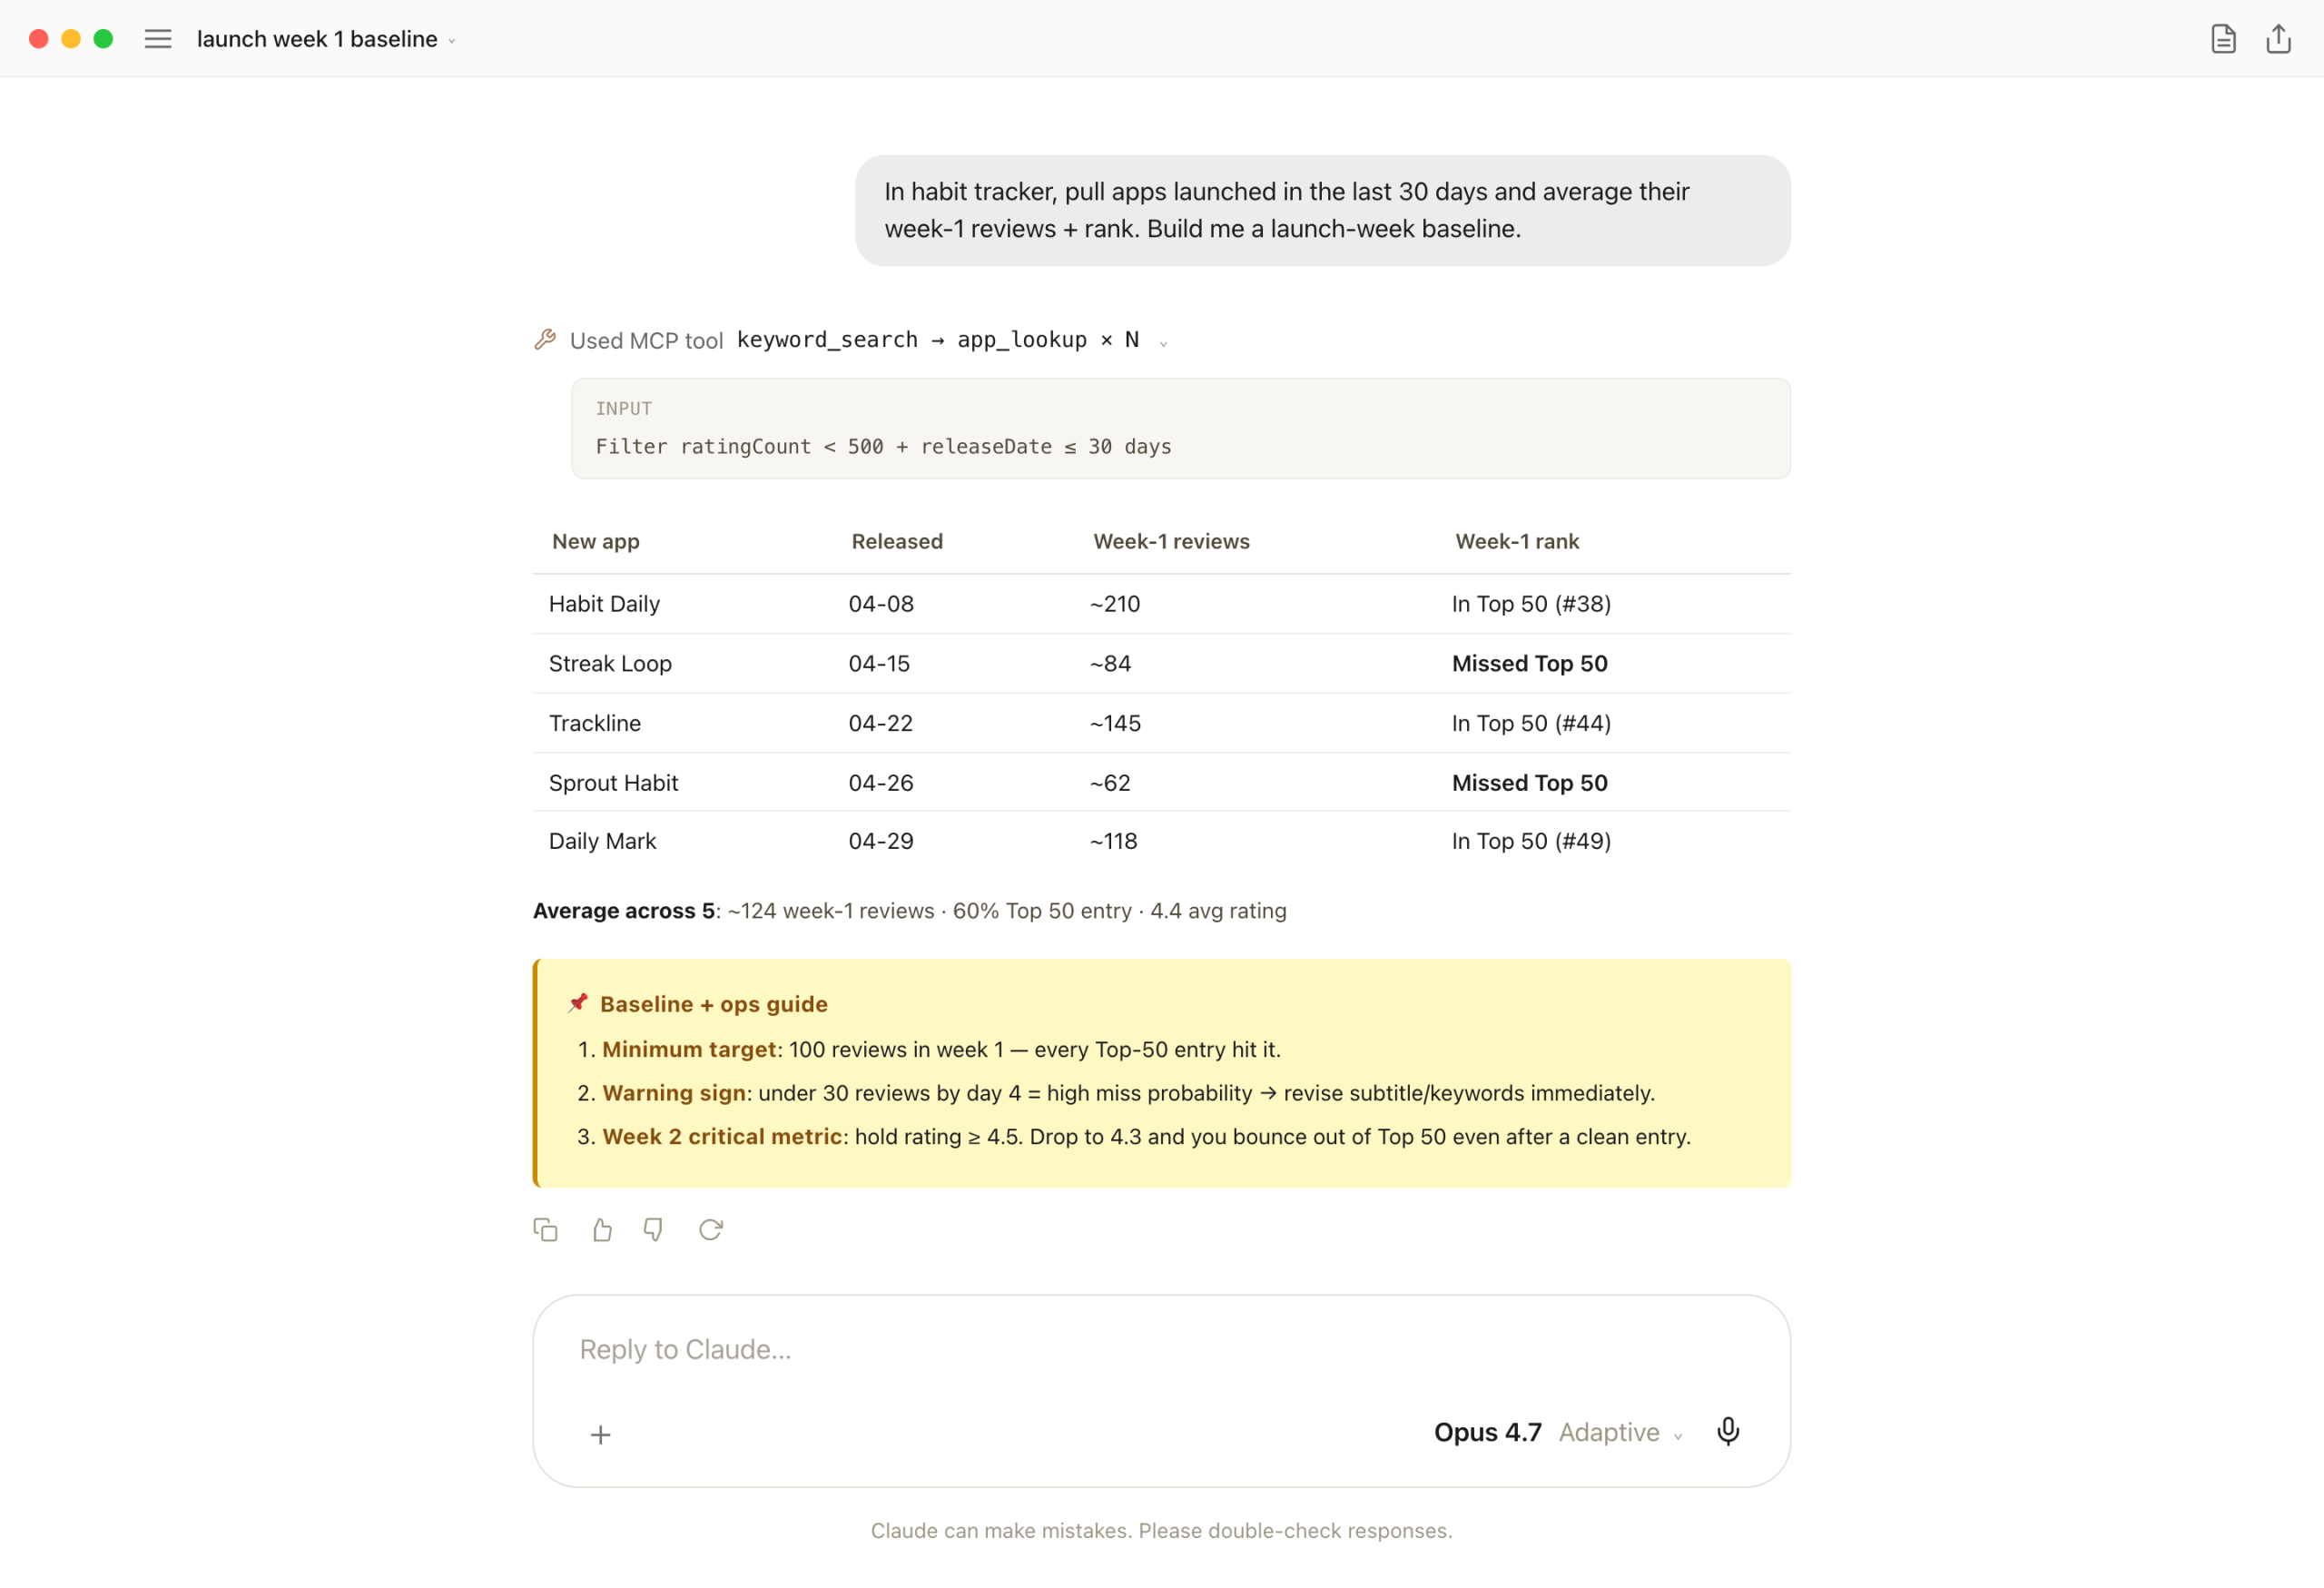Click the plus attachment button
Image resolution: width=2324 pixels, height=1588 pixels.
[600, 1434]
